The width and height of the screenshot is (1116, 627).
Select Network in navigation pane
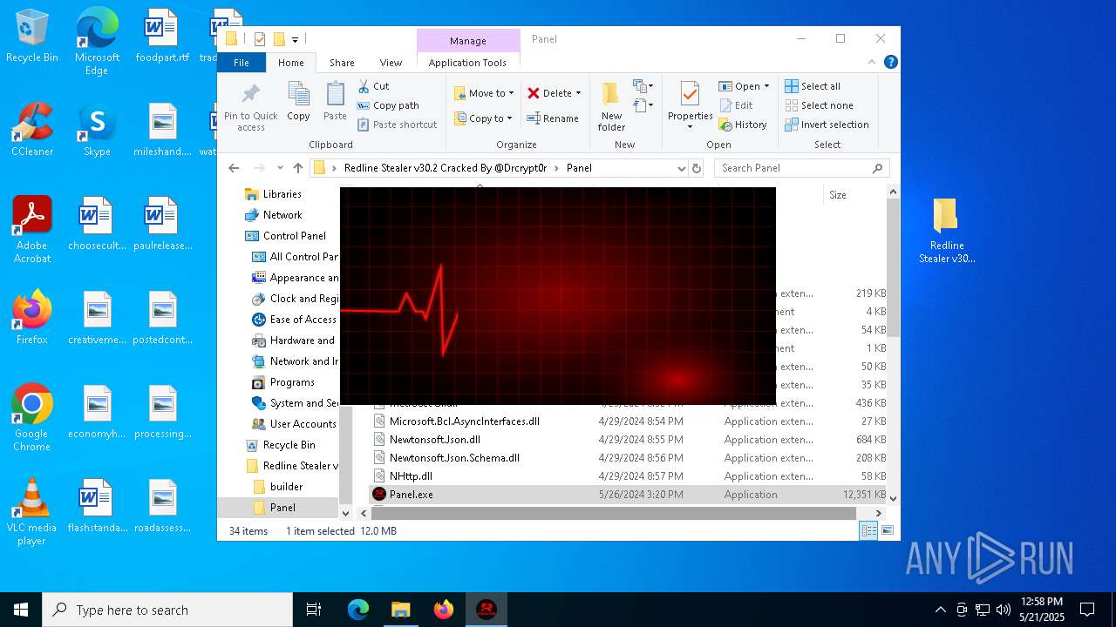[281, 215]
